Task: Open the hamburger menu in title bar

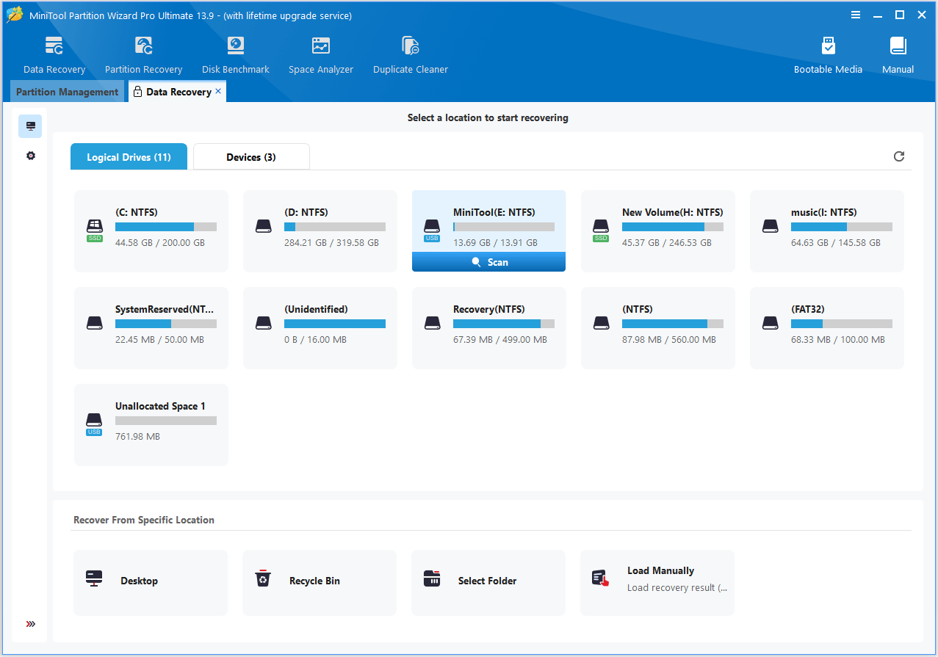Action: tap(855, 15)
